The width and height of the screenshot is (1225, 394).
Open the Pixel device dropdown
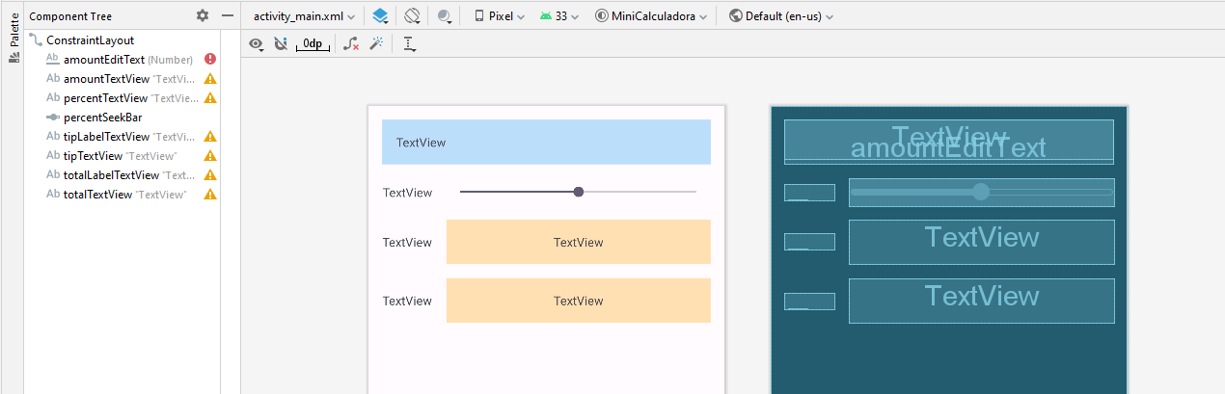500,16
